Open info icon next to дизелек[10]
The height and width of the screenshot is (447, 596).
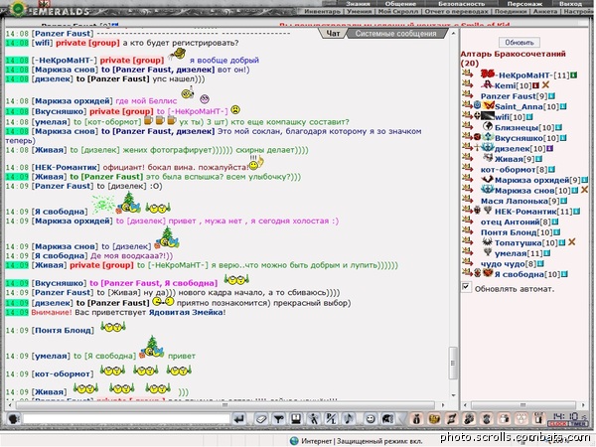click(x=549, y=149)
